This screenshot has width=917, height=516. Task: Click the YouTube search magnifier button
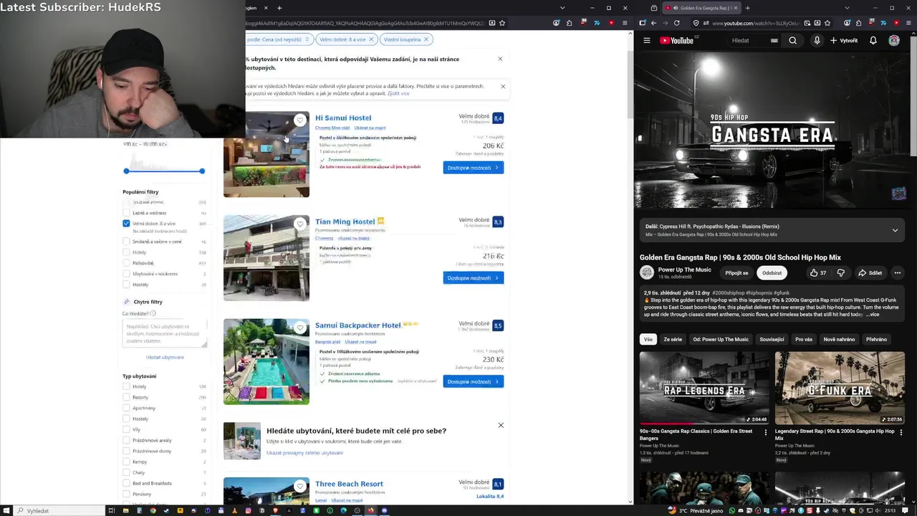click(x=792, y=41)
